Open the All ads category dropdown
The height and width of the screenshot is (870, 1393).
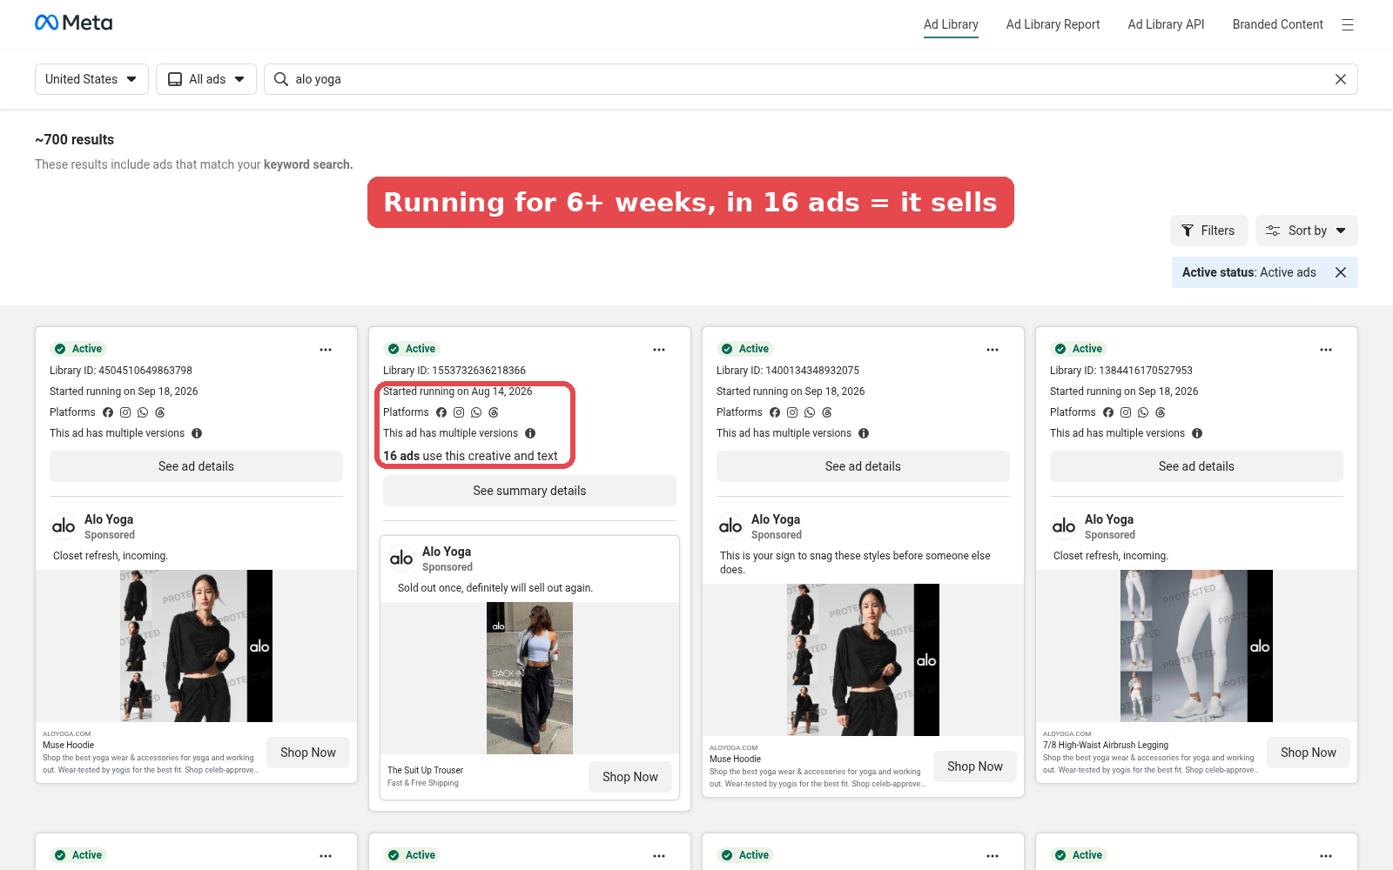coord(206,79)
